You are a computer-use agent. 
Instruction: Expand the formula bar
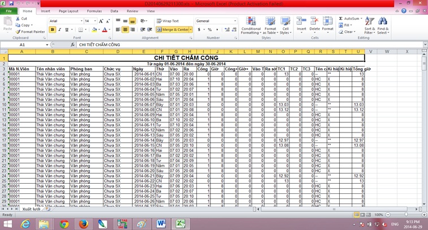click(x=425, y=45)
